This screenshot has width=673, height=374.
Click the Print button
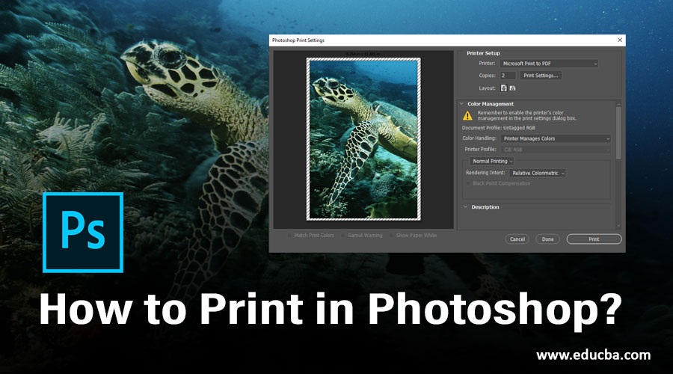click(594, 239)
